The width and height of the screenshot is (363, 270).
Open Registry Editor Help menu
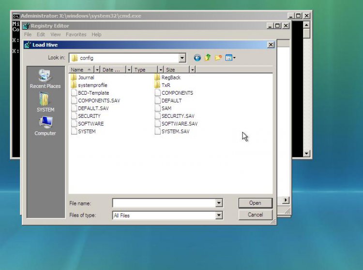96,34
